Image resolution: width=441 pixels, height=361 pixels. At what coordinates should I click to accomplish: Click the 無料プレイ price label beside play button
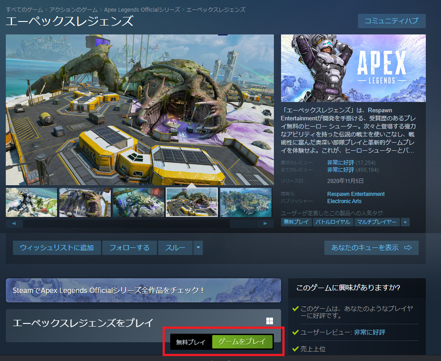pyautogui.click(x=191, y=342)
